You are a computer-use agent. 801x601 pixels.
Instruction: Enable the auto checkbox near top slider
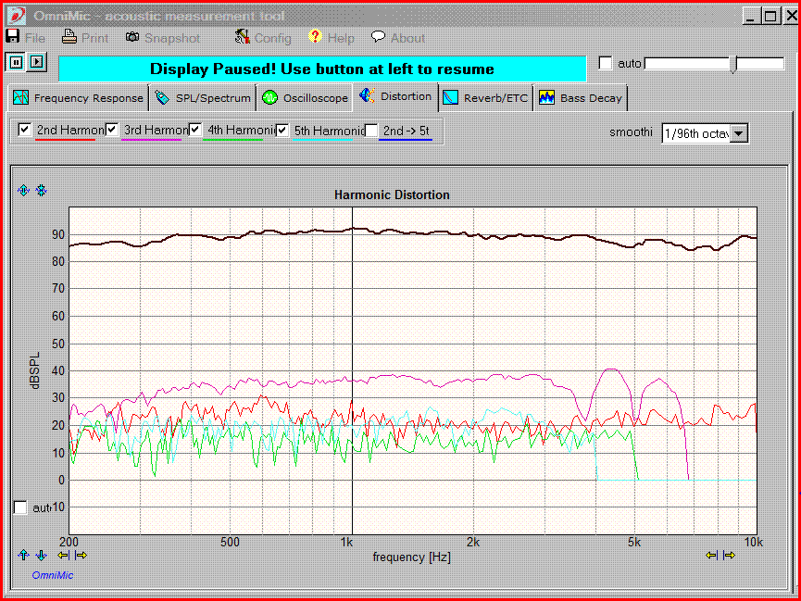[x=606, y=63]
